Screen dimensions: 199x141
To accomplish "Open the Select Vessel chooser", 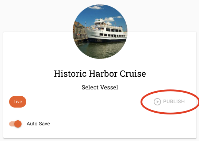I will click(x=100, y=87).
